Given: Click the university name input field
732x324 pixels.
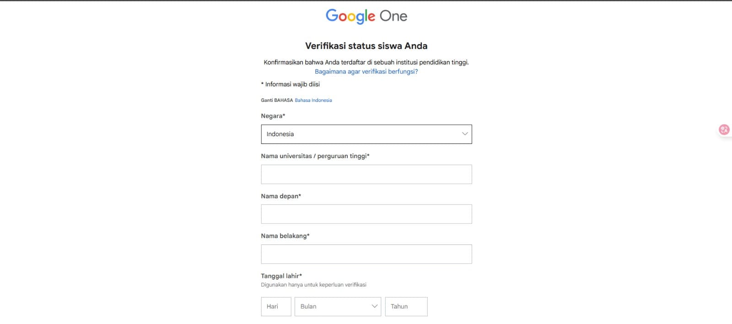Looking at the screenshot, I should pyautogui.click(x=366, y=174).
